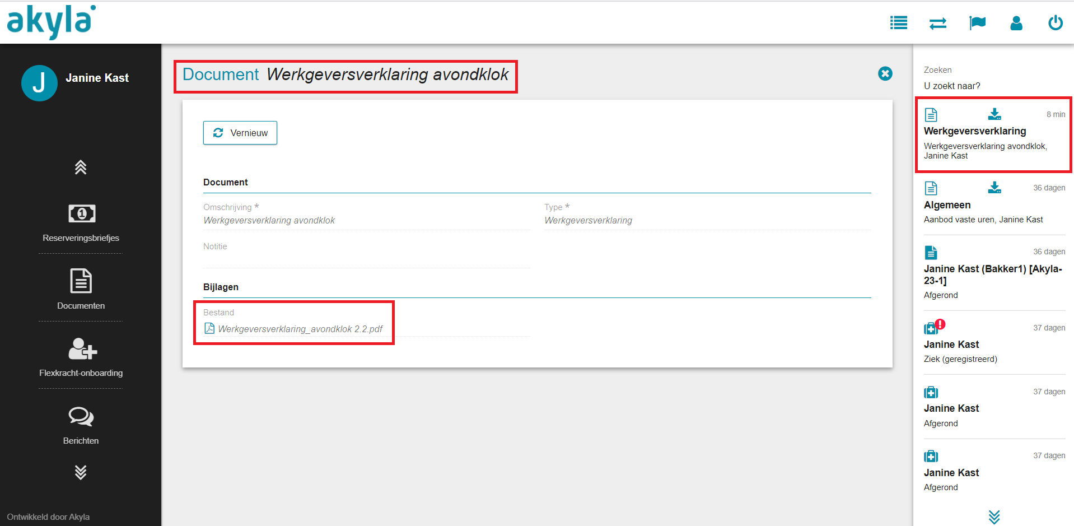
Task: Click document icon of Algemeen notification
Action: pyautogui.click(x=931, y=188)
